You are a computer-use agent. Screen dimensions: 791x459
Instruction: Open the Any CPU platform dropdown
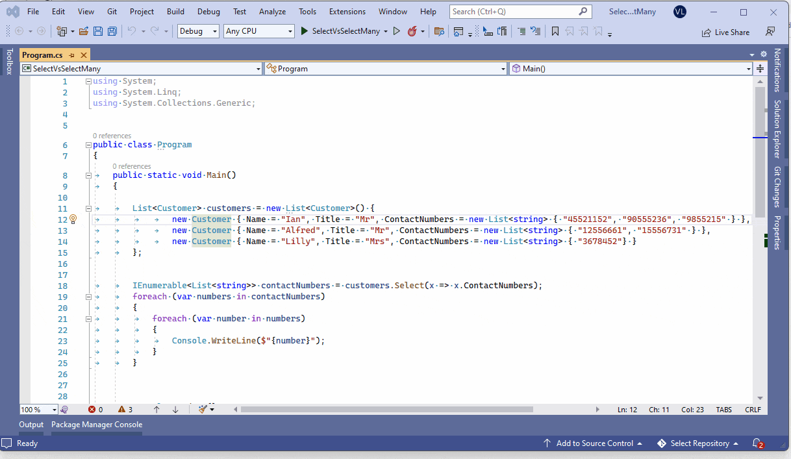(258, 31)
